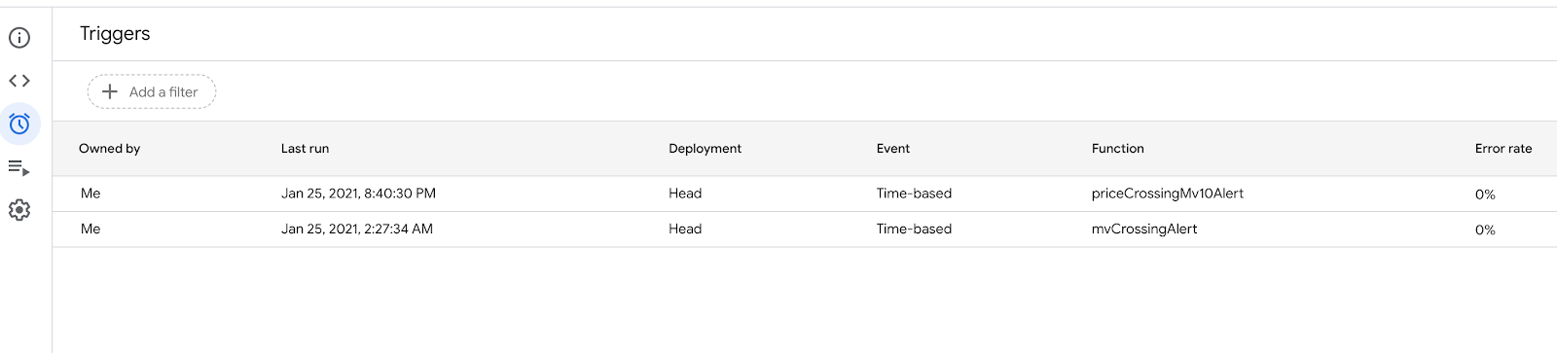The image size is (1557, 353).
Task: Open the Editor code icon
Action: click(x=19, y=81)
